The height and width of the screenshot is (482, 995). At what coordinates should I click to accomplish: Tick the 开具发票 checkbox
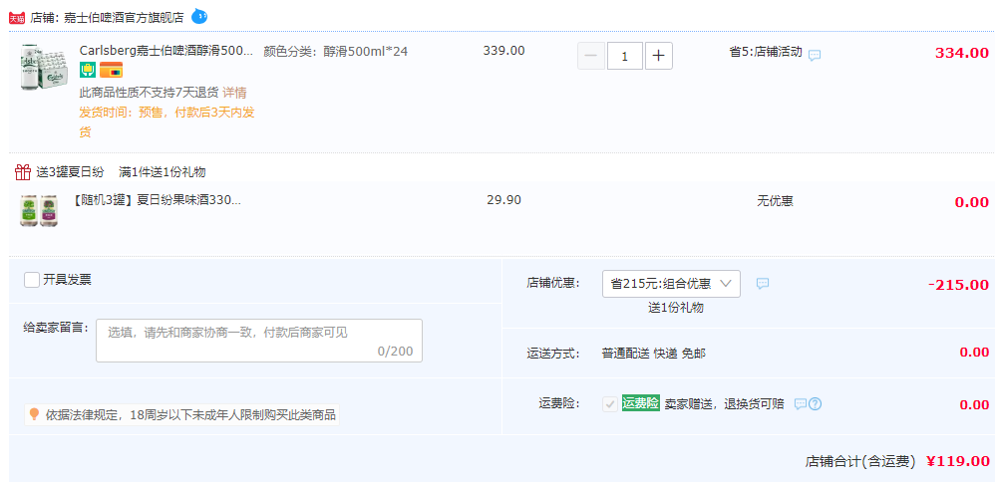(32, 280)
